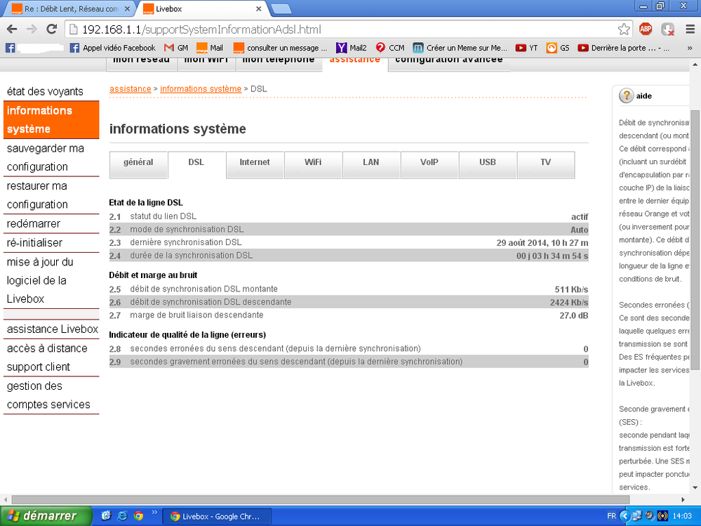The height and width of the screenshot is (526, 701).
Task: Close the Livebox browser tab
Action: 258,8
